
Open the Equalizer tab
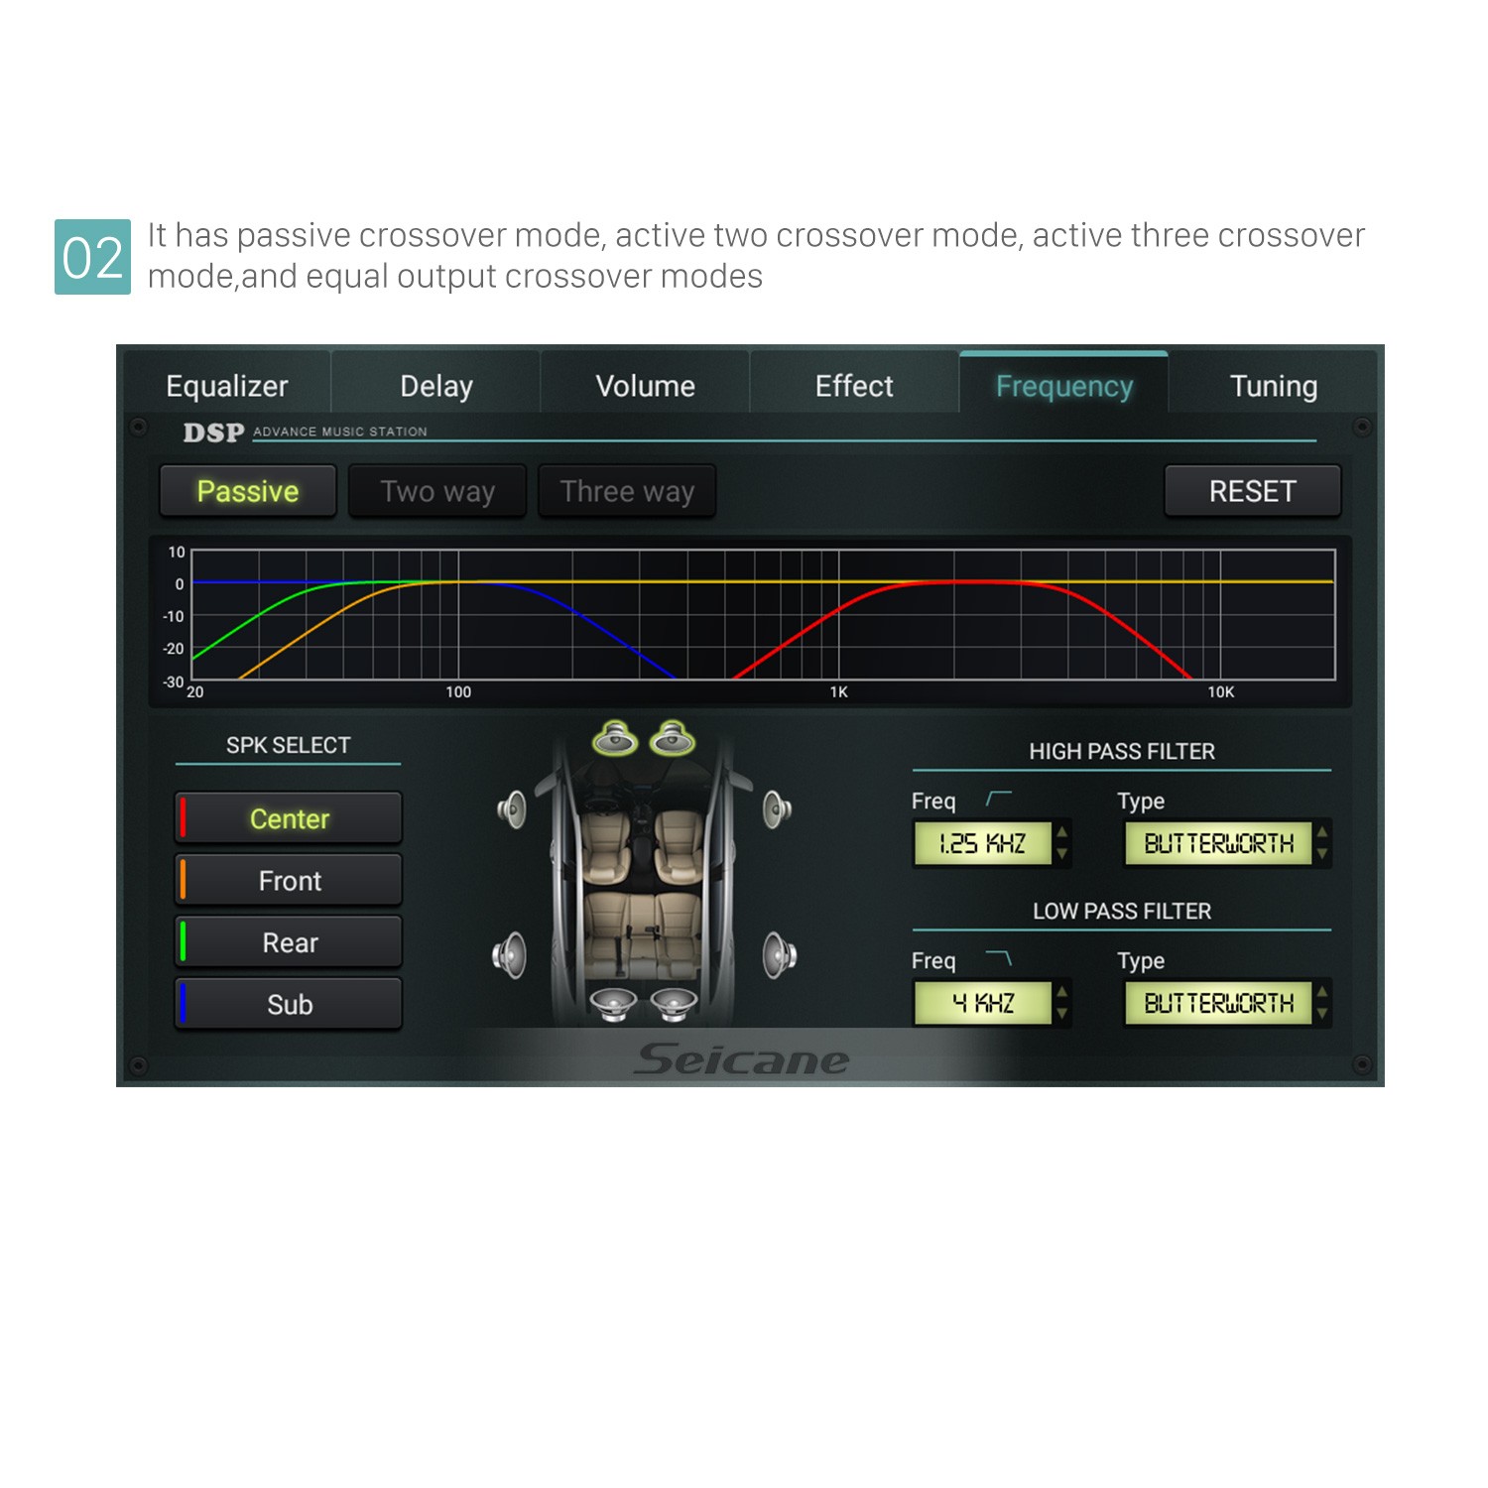pyautogui.click(x=226, y=385)
